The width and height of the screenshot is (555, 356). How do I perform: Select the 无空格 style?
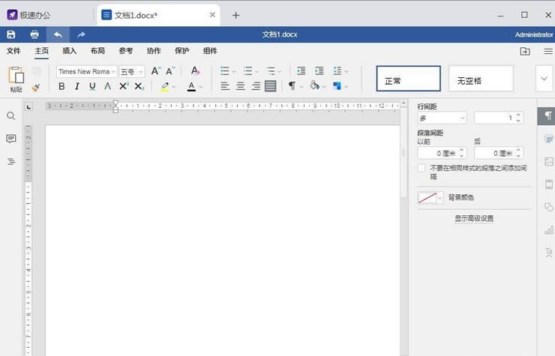pyautogui.click(x=481, y=79)
